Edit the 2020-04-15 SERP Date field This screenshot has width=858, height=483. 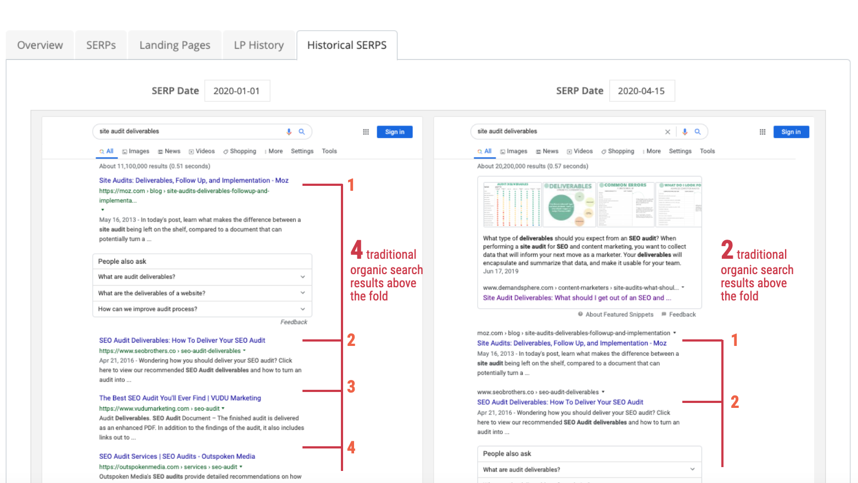click(641, 91)
